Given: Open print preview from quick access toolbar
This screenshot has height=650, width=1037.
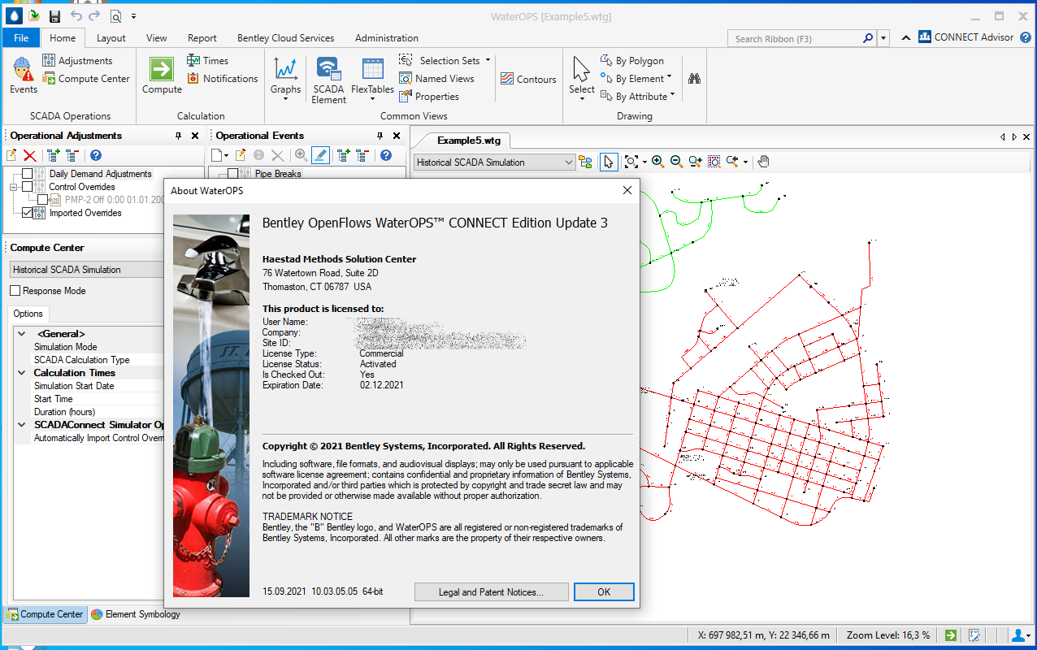Looking at the screenshot, I should point(115,16).
